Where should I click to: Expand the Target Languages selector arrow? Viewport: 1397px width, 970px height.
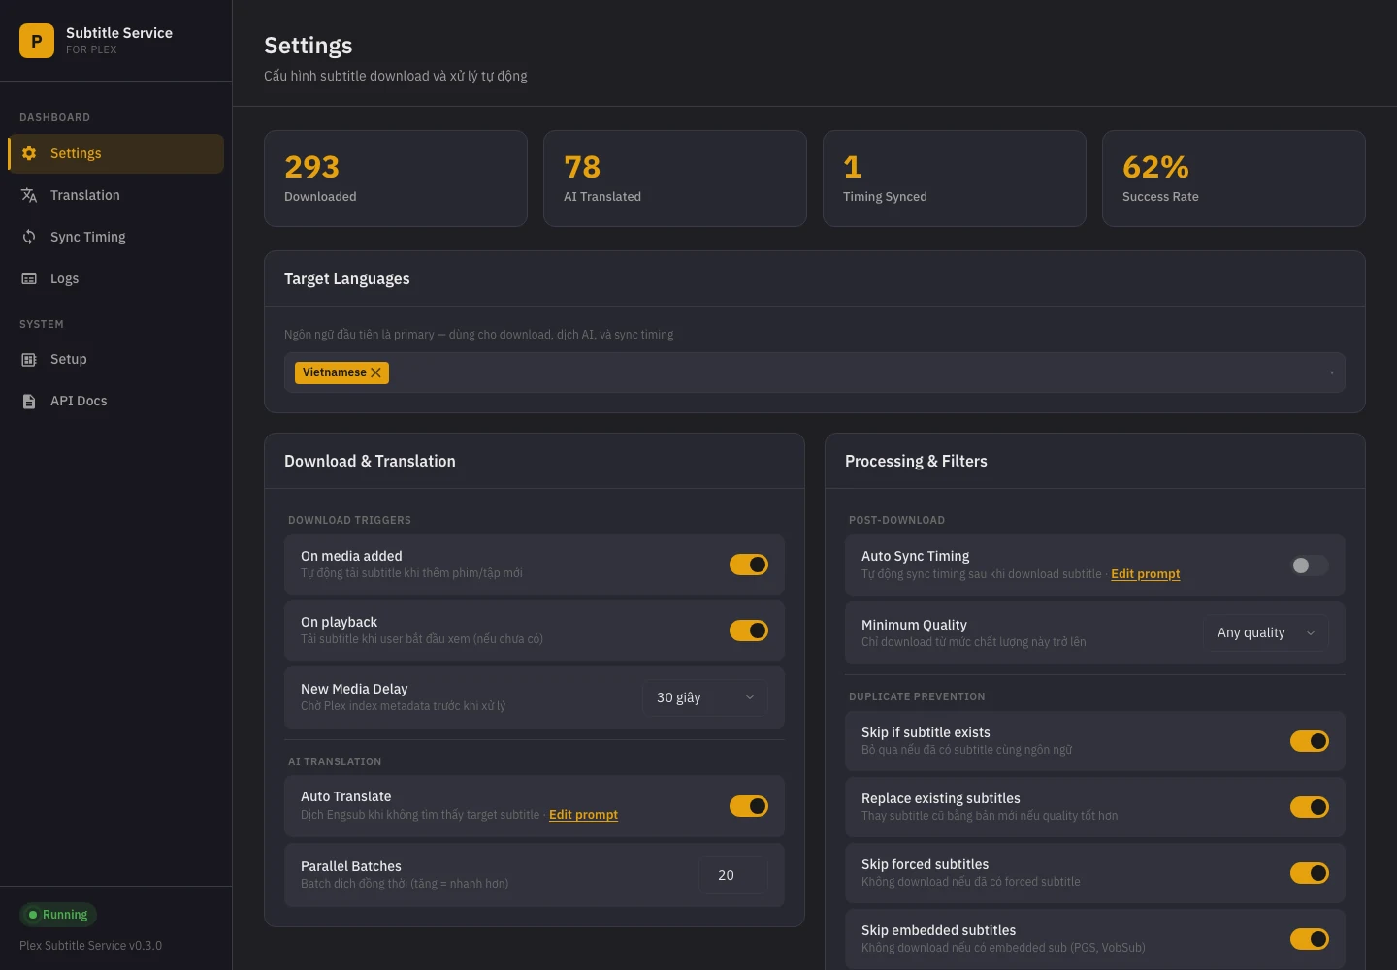click(x=1331, y=372)
